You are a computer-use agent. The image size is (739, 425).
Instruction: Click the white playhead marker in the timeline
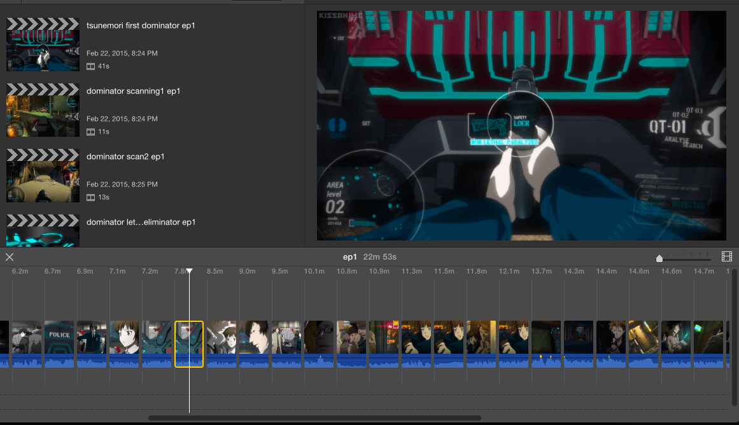pyautogui.click(x=190, y=270)
